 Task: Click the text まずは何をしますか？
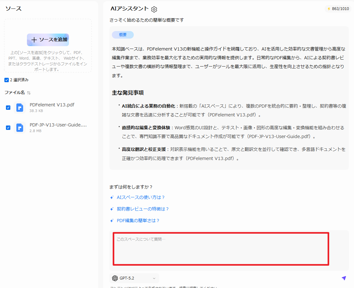[131, 187]
